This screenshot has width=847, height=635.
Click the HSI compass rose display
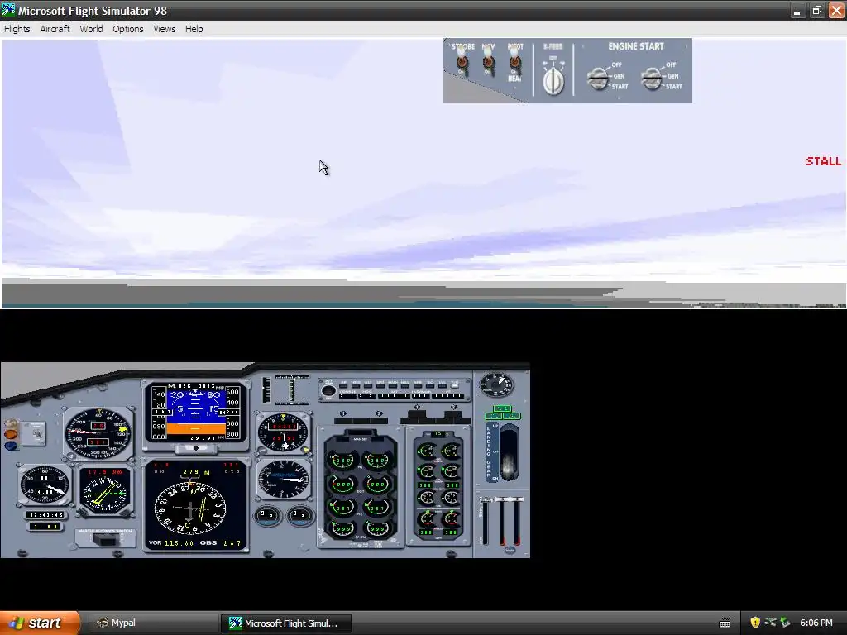pyautogui.click(x=189, y=508)
